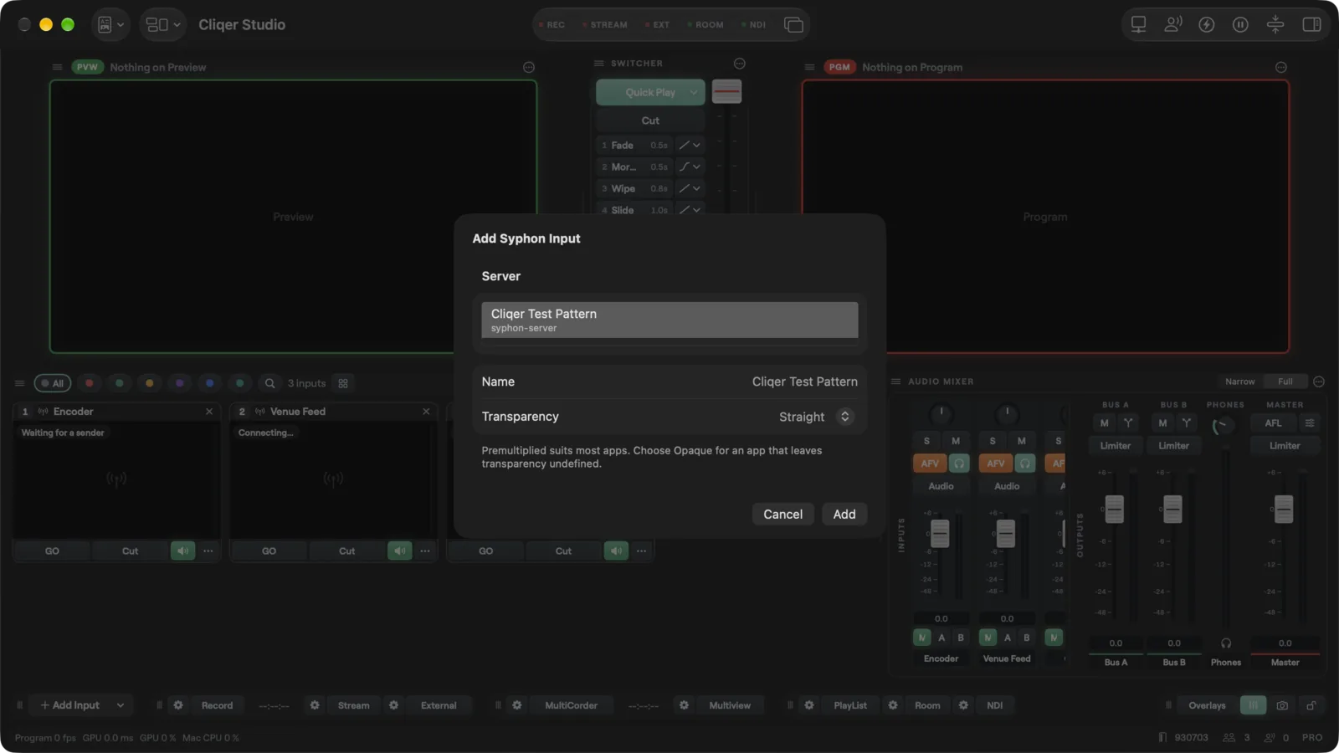Image resolution: width=1339 pixels, height=753 pixels.
Task: Expand the Add Input dropdown arrow
Action: [x=121, y=705]
